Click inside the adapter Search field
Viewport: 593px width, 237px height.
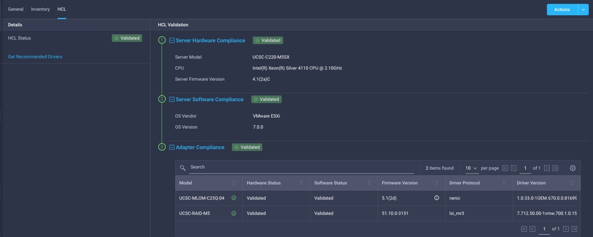click(302, 168)
